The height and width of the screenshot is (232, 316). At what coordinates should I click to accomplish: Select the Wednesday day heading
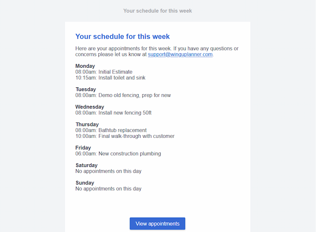pyautogui.click(x=90, y=107)
